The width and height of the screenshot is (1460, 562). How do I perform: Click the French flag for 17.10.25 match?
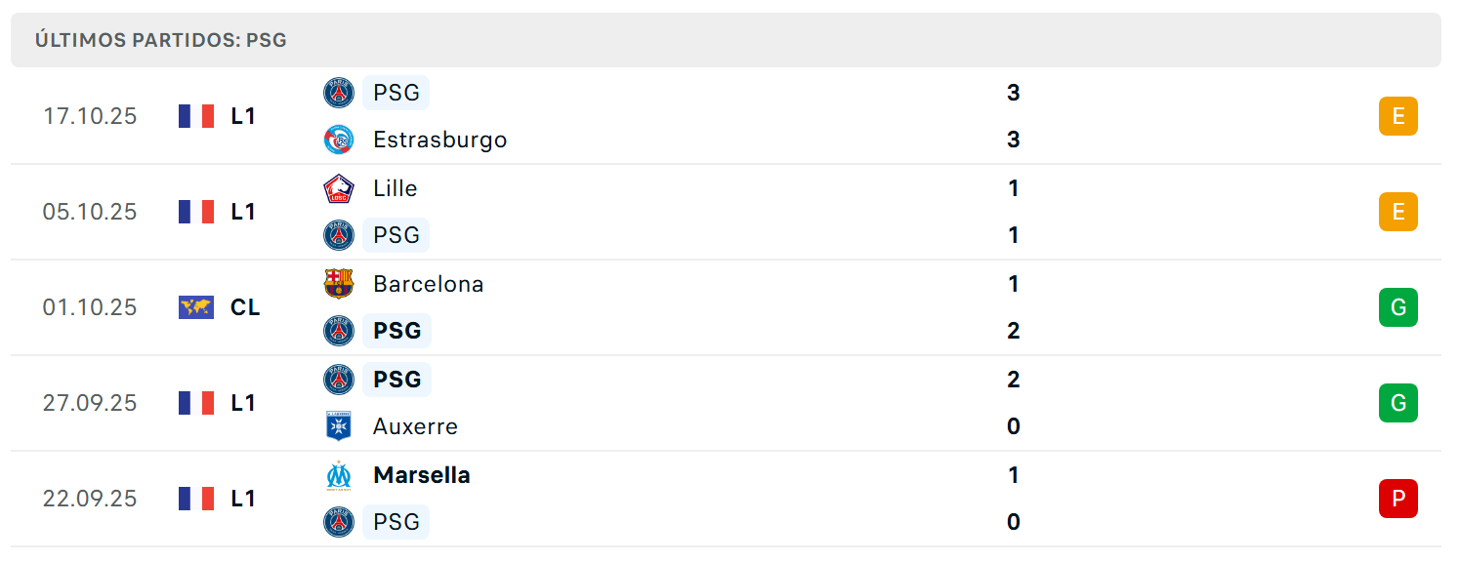click(196, 116)
